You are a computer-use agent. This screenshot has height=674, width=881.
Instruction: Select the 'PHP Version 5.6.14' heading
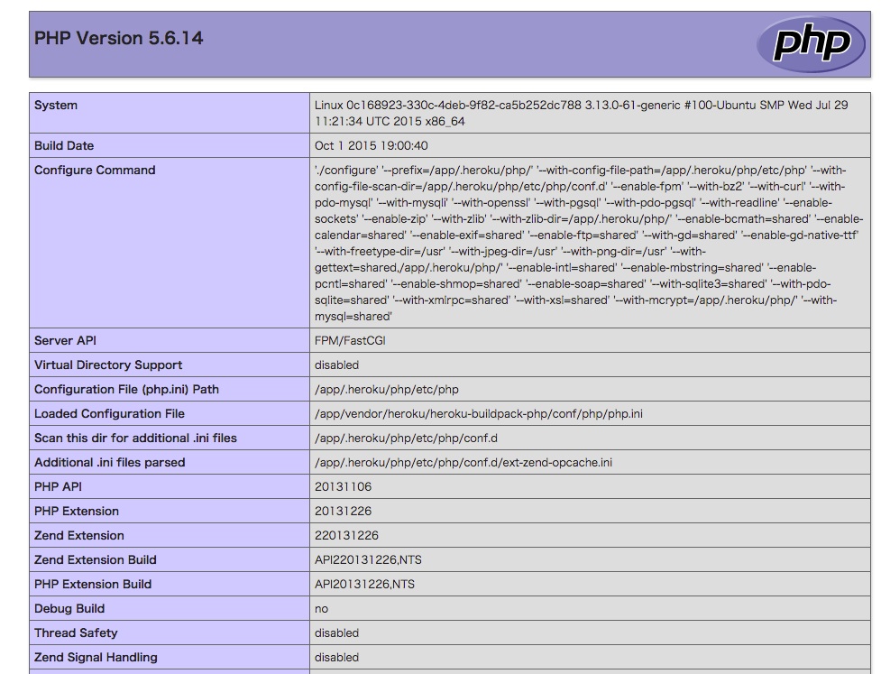[x=118, y=38]
